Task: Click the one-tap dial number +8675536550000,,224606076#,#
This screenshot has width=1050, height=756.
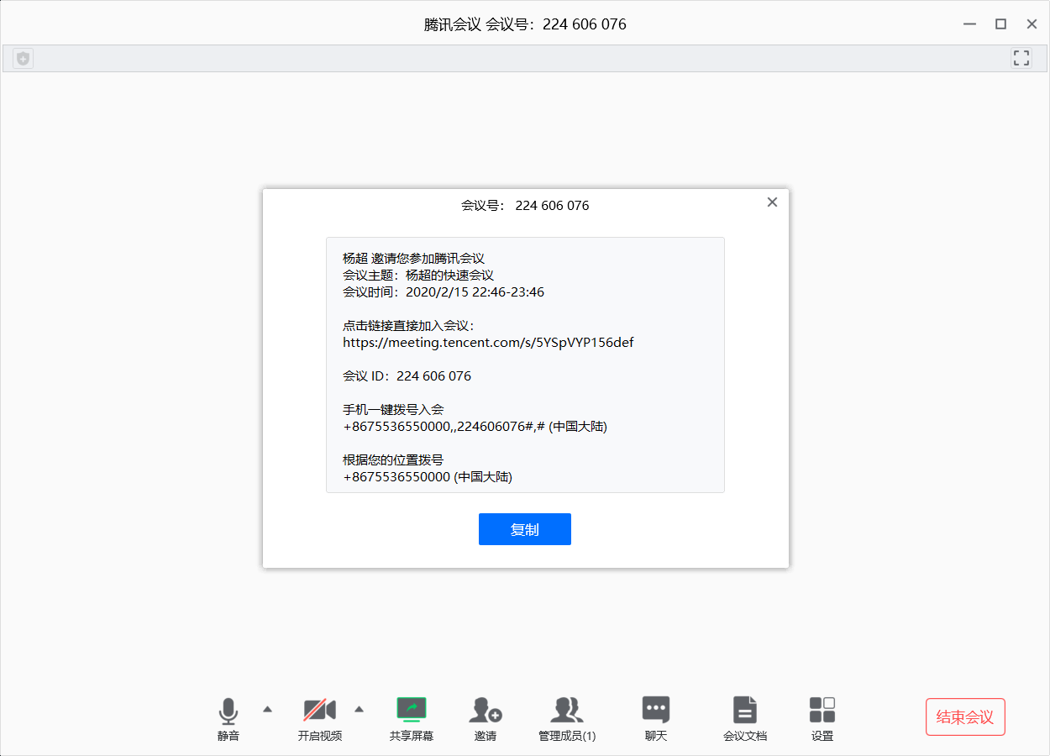Action: [446, 426]
